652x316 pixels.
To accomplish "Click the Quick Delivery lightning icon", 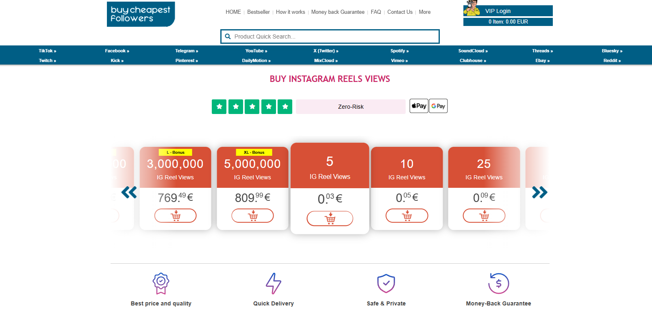I will pos(274,284).
